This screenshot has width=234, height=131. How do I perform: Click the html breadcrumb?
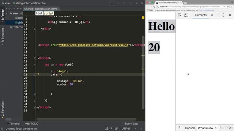pyautogui.click(x=39, y=13)
